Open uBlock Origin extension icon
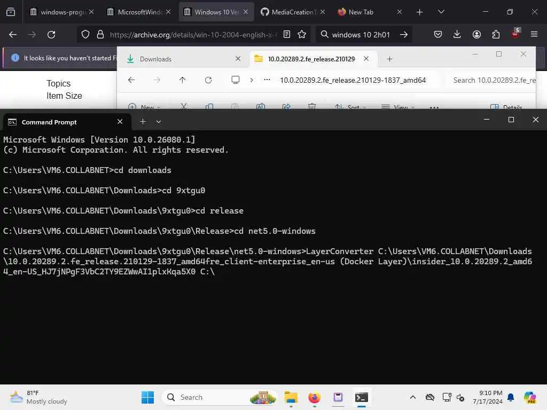 click(x=515, y=34)
